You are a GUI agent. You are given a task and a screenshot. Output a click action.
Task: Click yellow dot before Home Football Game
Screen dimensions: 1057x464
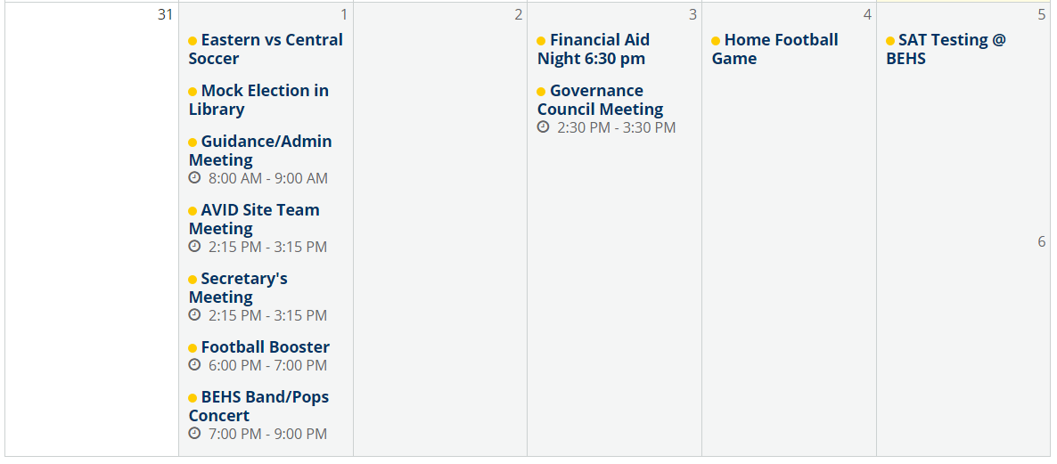point(716,41)
